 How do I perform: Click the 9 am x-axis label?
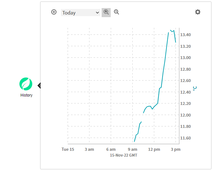133,149
